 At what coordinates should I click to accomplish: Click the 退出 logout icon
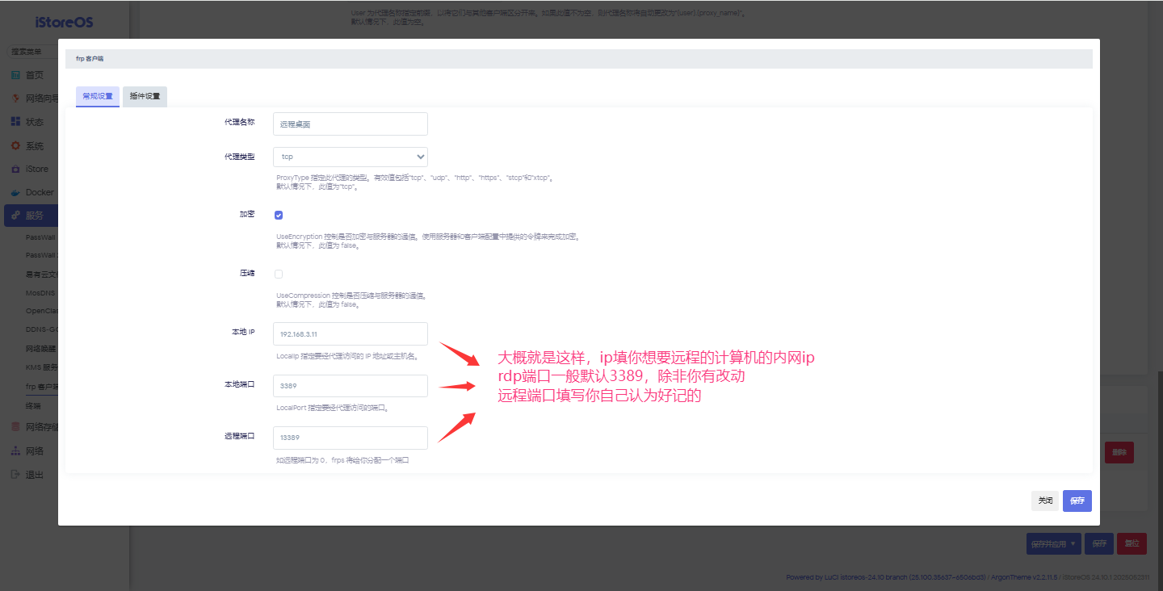[15, 475]
